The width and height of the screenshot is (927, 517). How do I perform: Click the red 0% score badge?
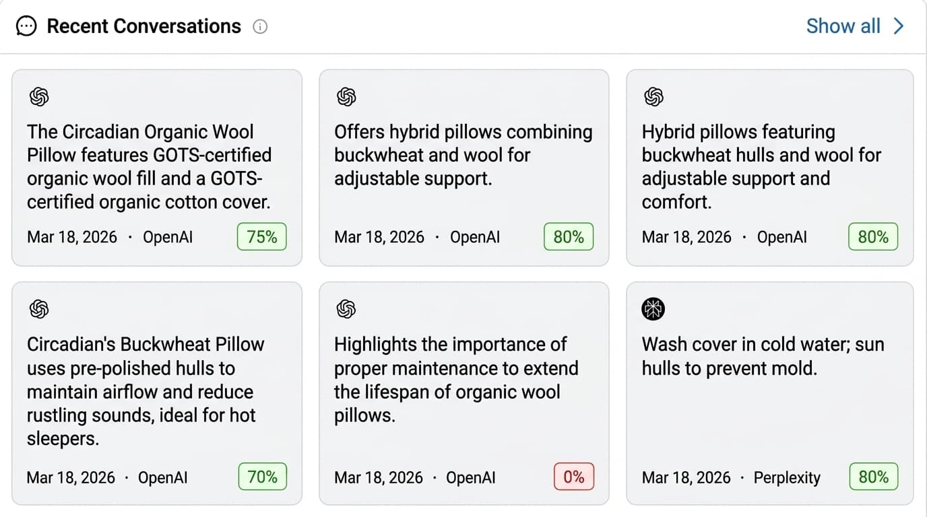[573, 477]
